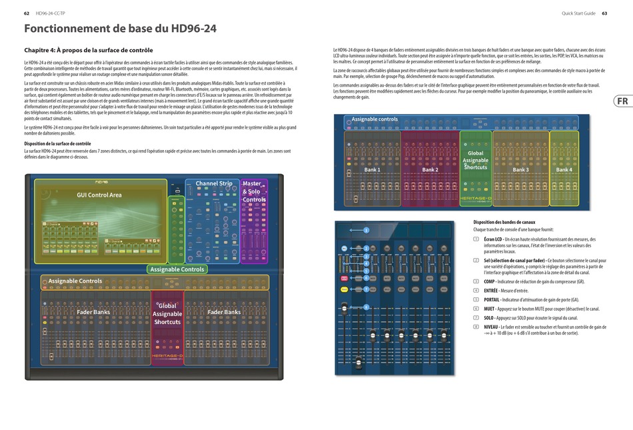
Task: Click callout circle 1 pointing at the LCD screen
Action: pos(366,230)
